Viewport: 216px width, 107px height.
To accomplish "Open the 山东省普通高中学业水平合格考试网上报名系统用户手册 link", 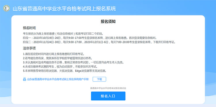I will click(58, 79).
